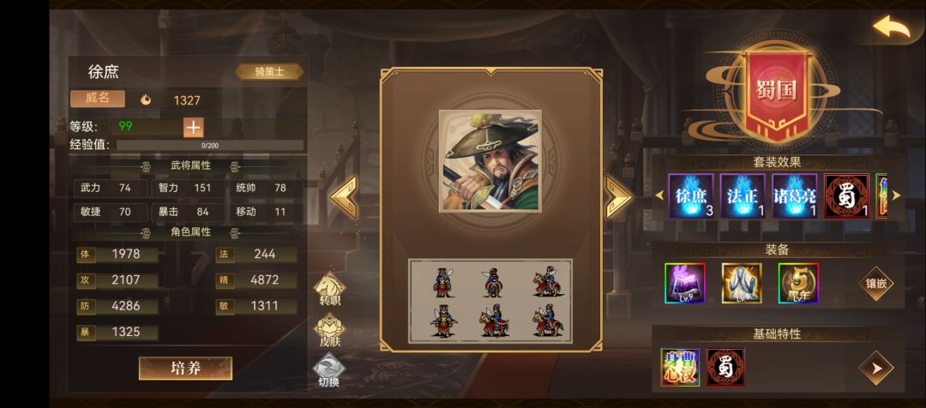Tap the 切换 switch icon
926x408 pixels.
329,371
